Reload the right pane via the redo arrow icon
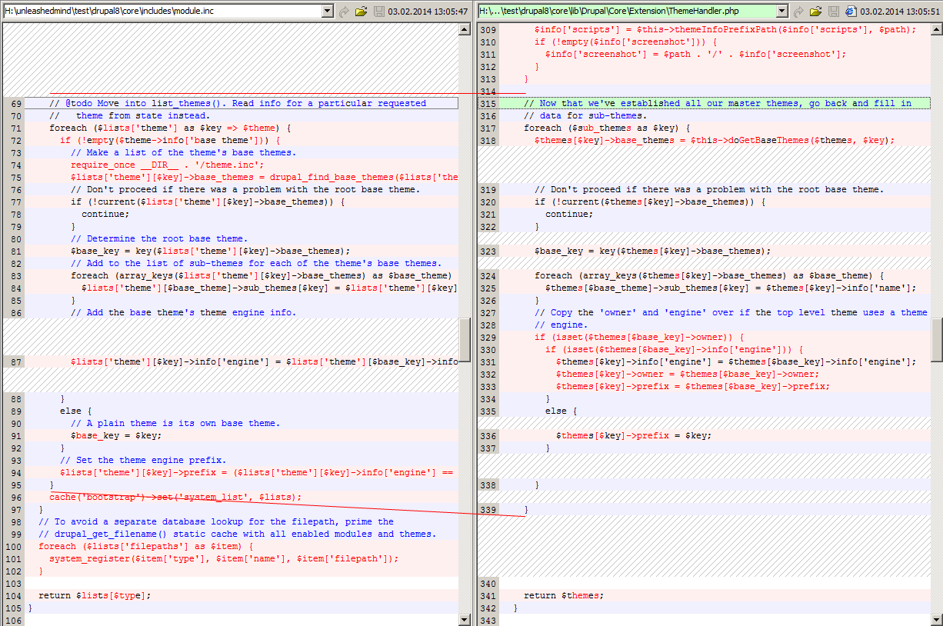 [798, 10]
